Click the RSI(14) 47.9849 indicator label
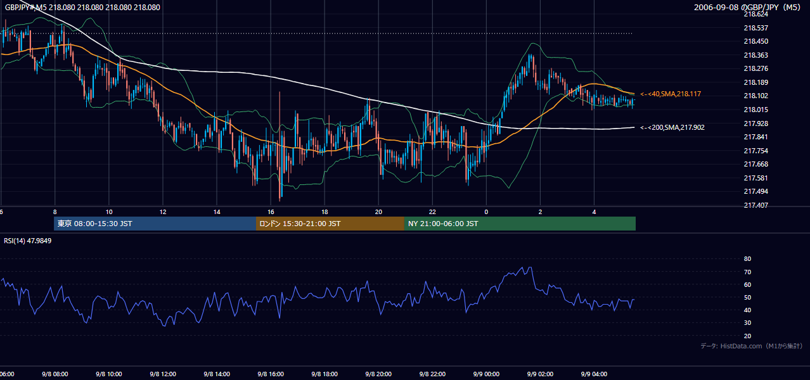 [x=28, y=241]
